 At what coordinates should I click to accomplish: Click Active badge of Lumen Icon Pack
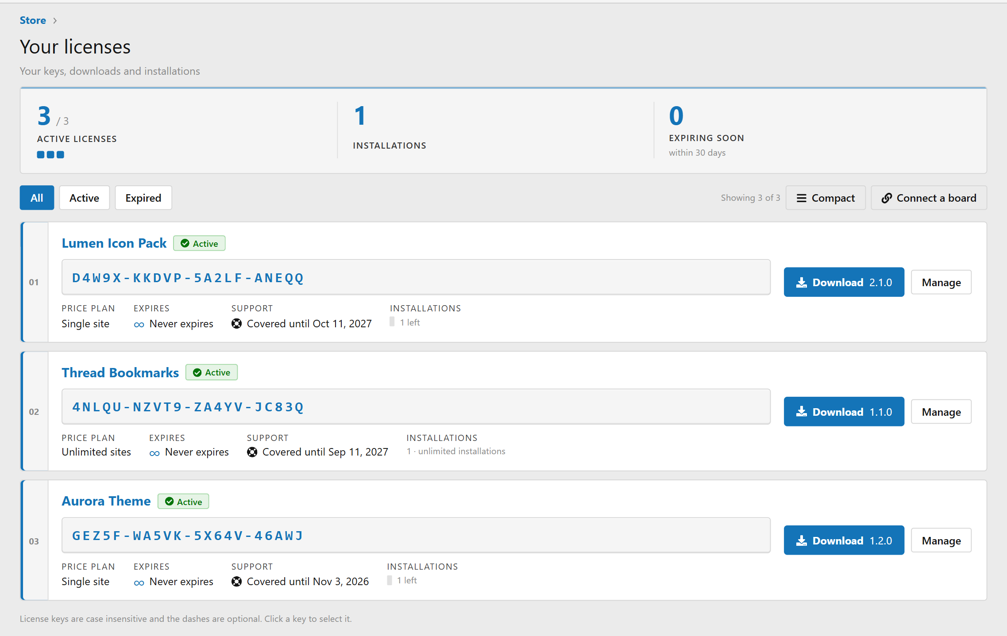pyautogui.click(x=199, y=243)
